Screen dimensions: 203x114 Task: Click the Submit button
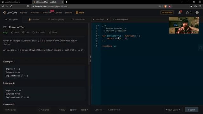click(192, 110)
